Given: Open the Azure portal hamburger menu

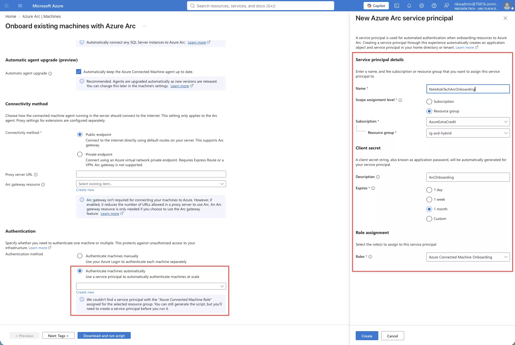Looking at the screenshot, I should click(20, 6).
